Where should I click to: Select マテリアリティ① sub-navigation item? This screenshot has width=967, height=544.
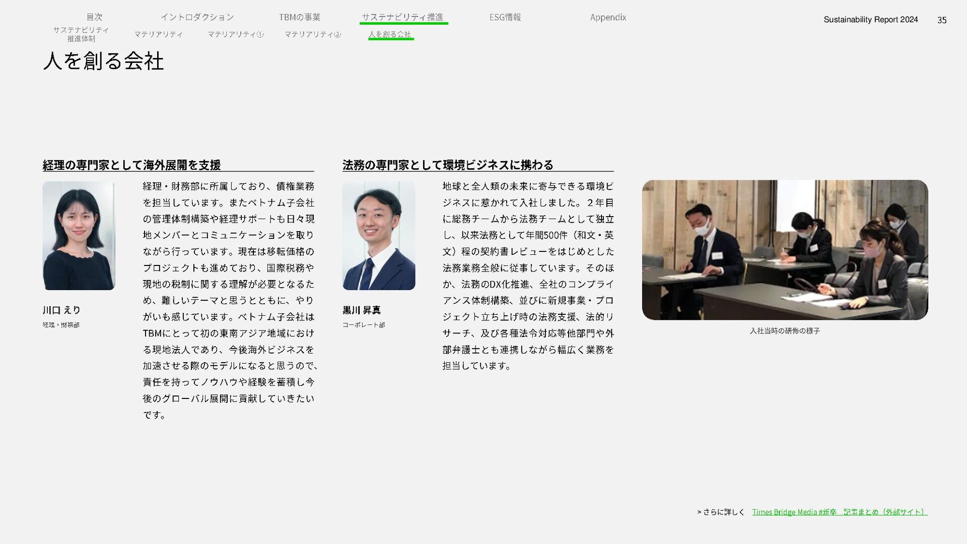click(x=235, y=34)
